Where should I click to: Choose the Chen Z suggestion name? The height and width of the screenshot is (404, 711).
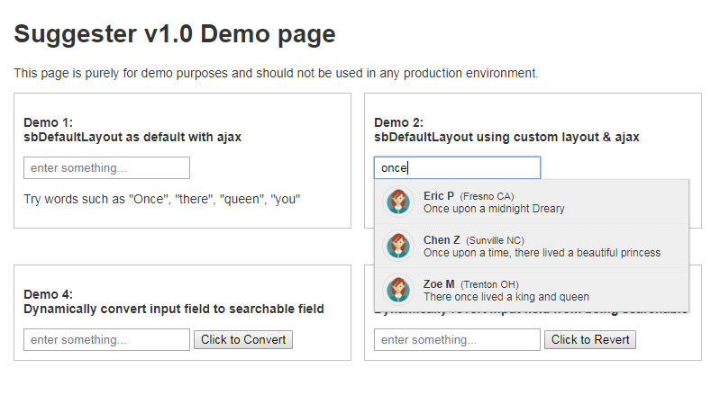[x=442, y=240]
